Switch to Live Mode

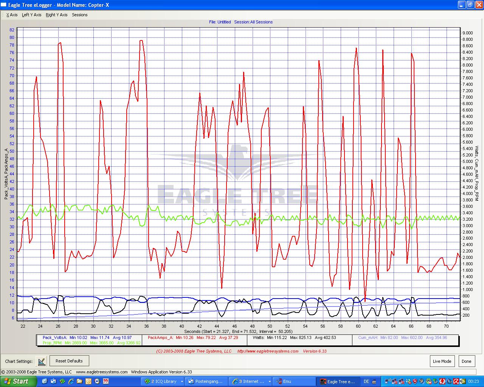click(x=442, y=361)
